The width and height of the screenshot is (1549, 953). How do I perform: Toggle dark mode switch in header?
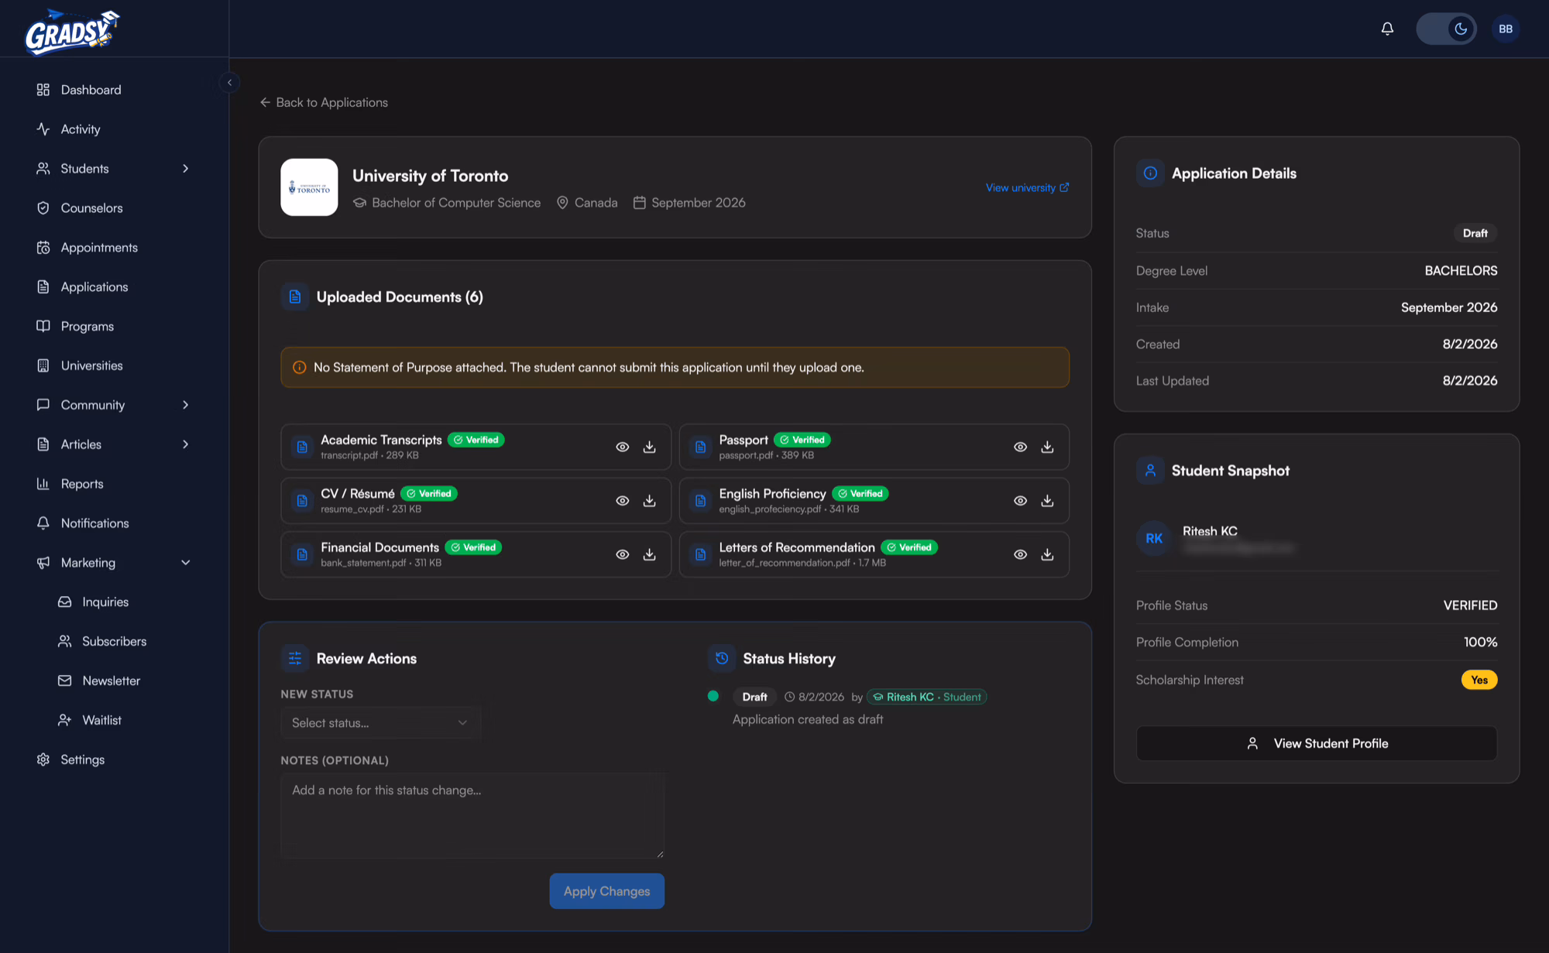coord(1446,29)
